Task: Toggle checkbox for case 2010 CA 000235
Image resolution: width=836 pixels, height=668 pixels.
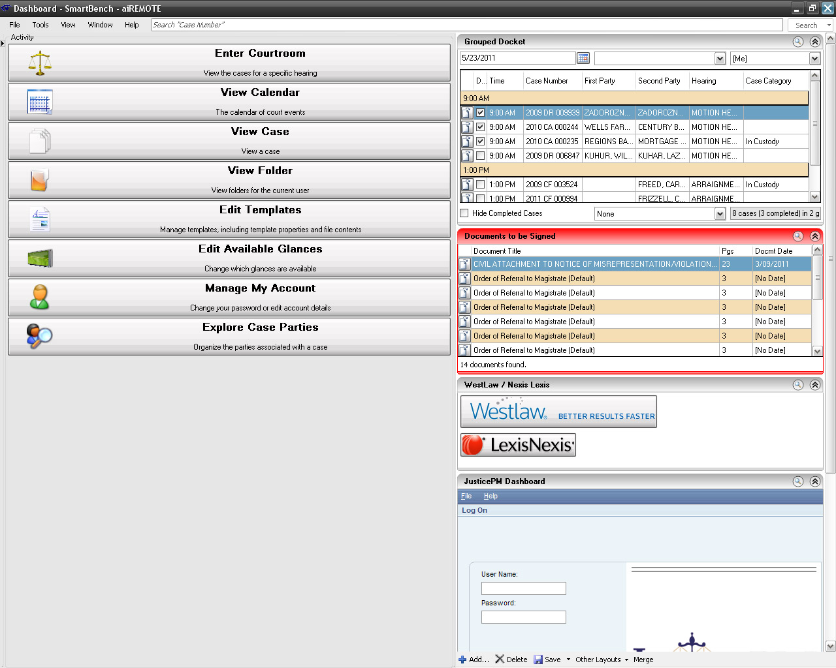Action: [481, 142]
